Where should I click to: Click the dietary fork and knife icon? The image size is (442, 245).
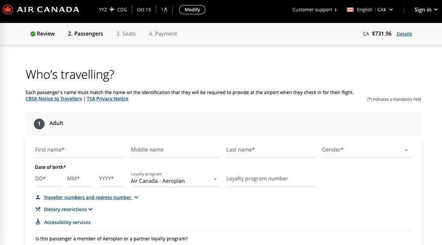38,209
